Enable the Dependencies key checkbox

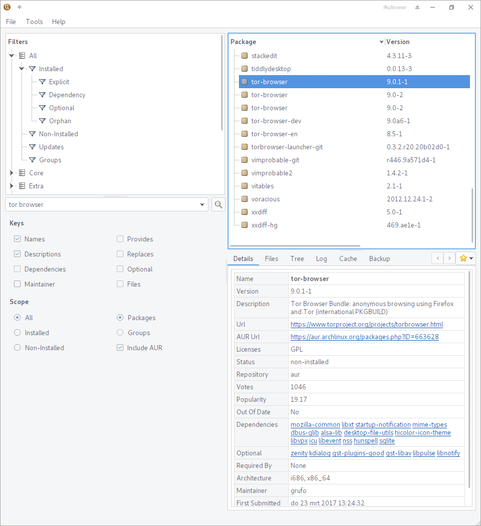(x=18, y=269)
